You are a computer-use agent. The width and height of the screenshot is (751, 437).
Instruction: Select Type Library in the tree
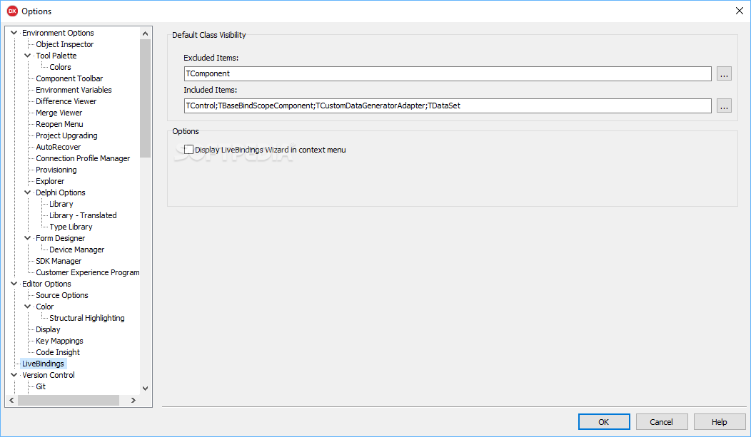click(71, 227)
